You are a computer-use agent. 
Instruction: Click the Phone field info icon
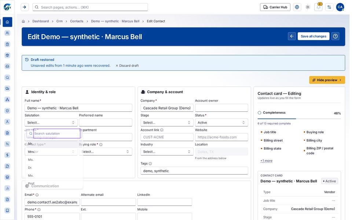coord(39,210)
